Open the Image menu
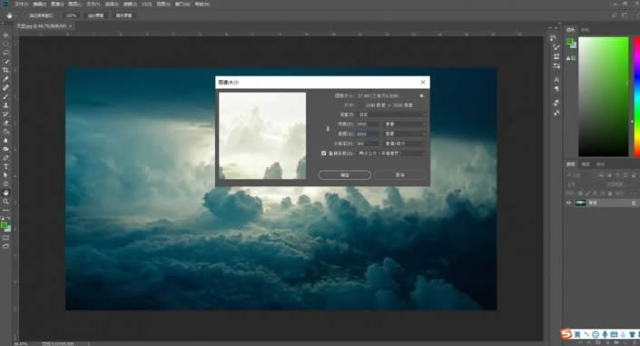Viewport: 640px width, 346px height. (57, 4)
